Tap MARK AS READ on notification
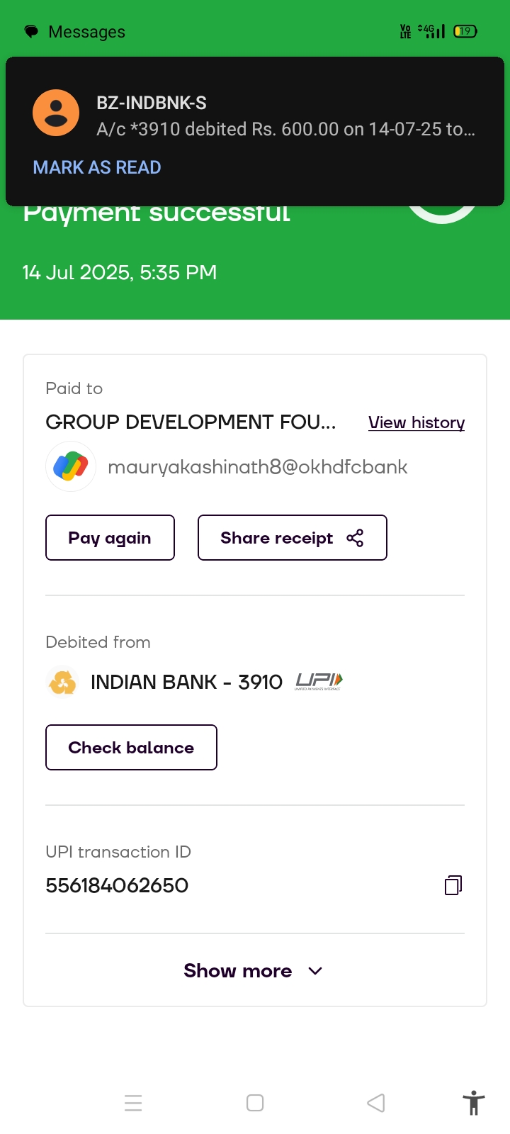Image resolution: width=510 pixels, height=1134 pixels. (x=97, y=167)
